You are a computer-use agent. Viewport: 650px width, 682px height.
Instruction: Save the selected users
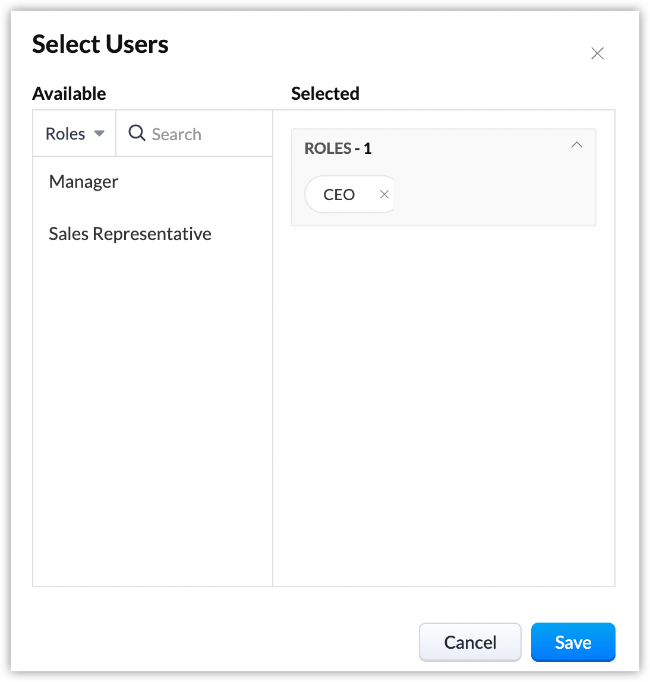click(x=573, y=642)
